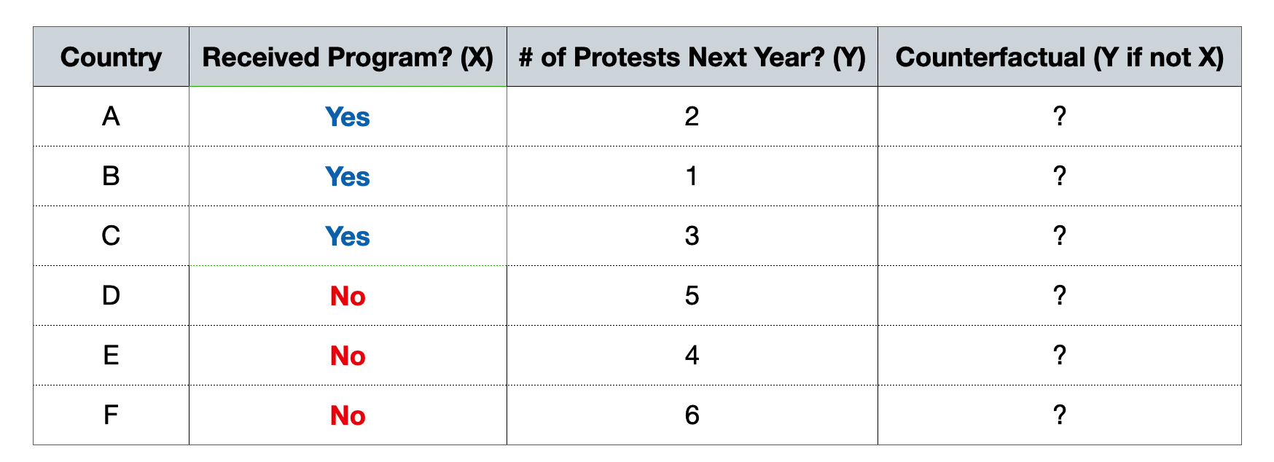This screenshot has width=1274, height=462.
Task: Click the Country column header
Action: point(111,57)
